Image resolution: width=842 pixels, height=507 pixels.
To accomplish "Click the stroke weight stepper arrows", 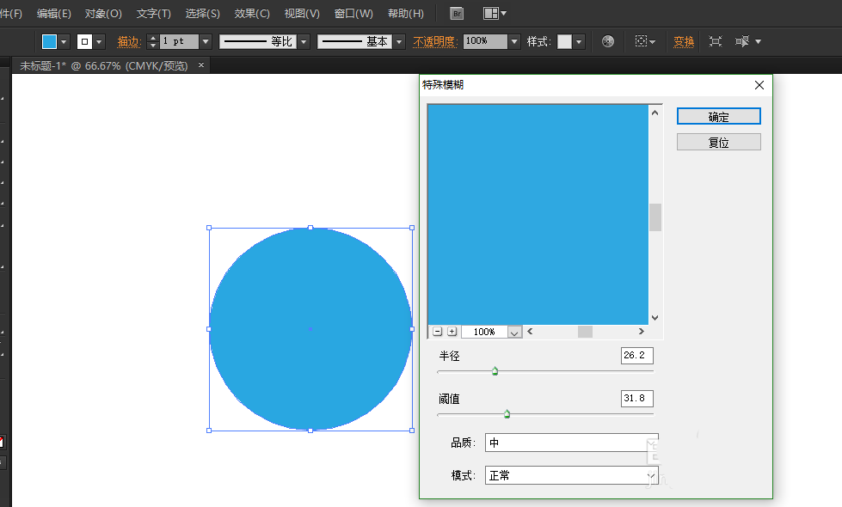I will [x=153, y=41].
